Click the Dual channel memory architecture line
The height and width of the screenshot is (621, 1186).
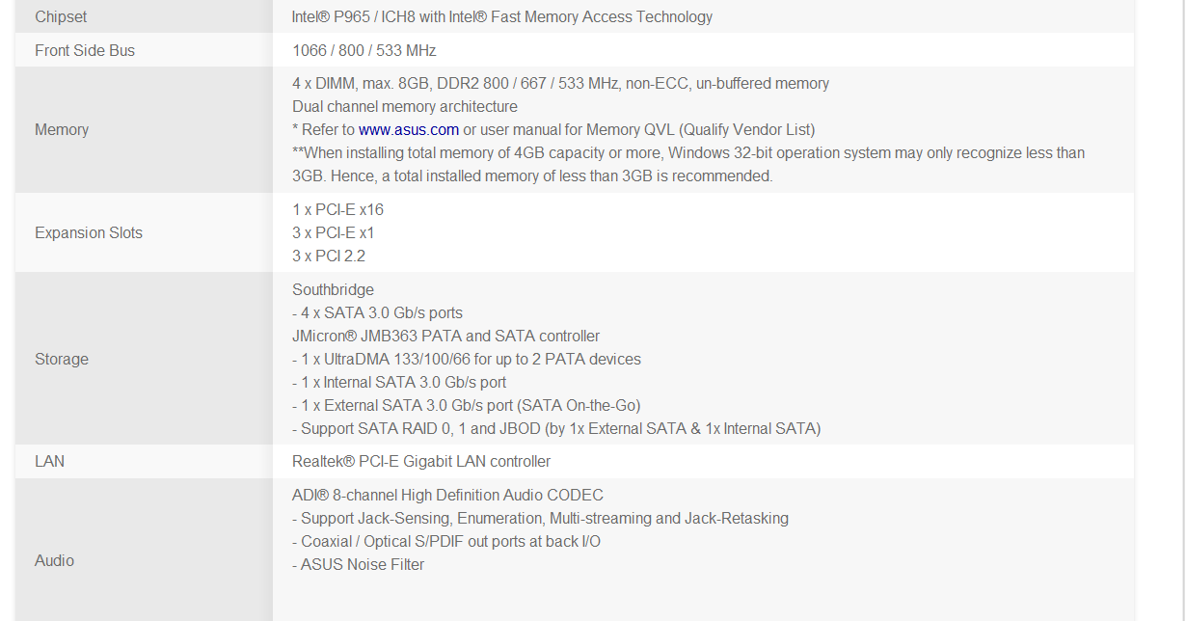click(405, 106)
